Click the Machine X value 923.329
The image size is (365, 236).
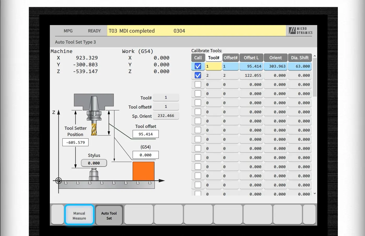pos(87,58)
